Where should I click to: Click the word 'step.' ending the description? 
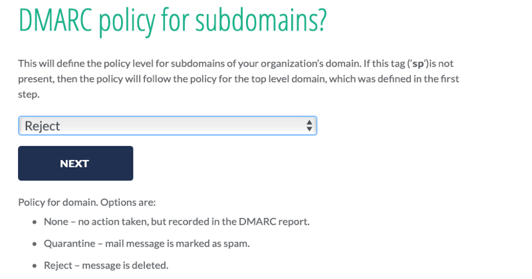point(29,94)
